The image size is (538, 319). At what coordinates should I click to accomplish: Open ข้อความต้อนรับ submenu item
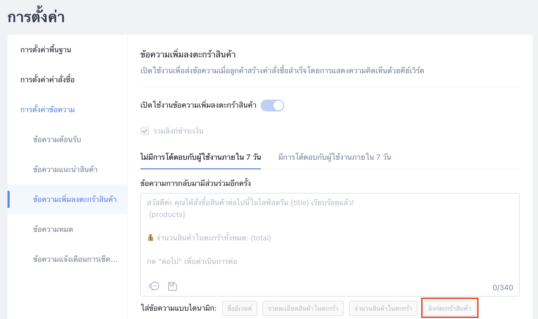click(x=57, y=140)
